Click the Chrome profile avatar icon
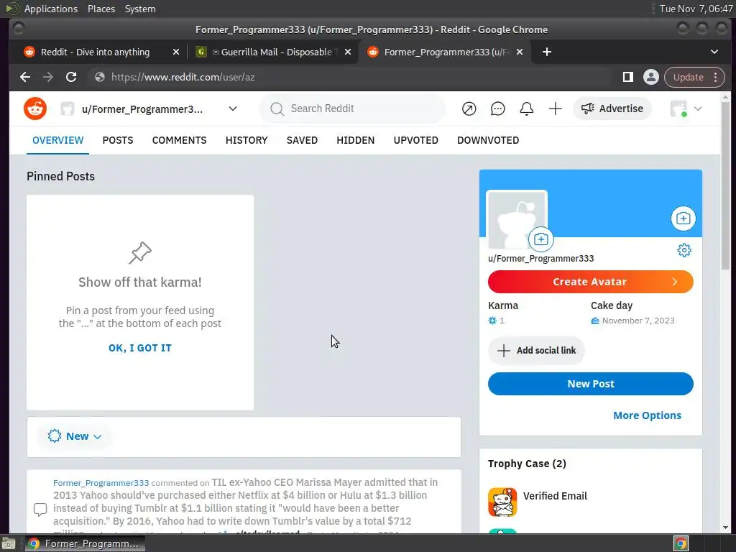The height and width of the screenshot is (552, 736). coord(650,77)
